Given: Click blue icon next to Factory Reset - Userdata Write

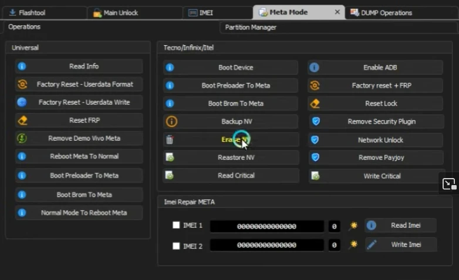Looking at the screenshot, I should pyautogui.click(x=22, y=103).
